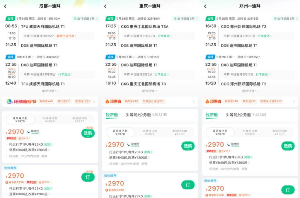Open the 超惠省 banner on 重庆 screen

coord(150,101)
